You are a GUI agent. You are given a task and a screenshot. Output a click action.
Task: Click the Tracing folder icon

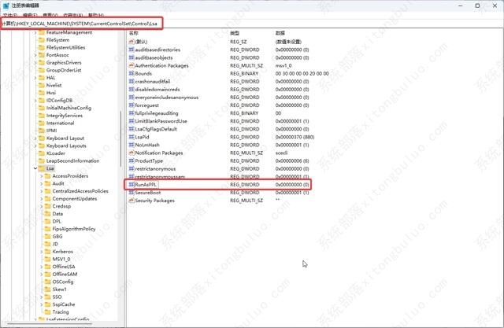click(47, 312)
